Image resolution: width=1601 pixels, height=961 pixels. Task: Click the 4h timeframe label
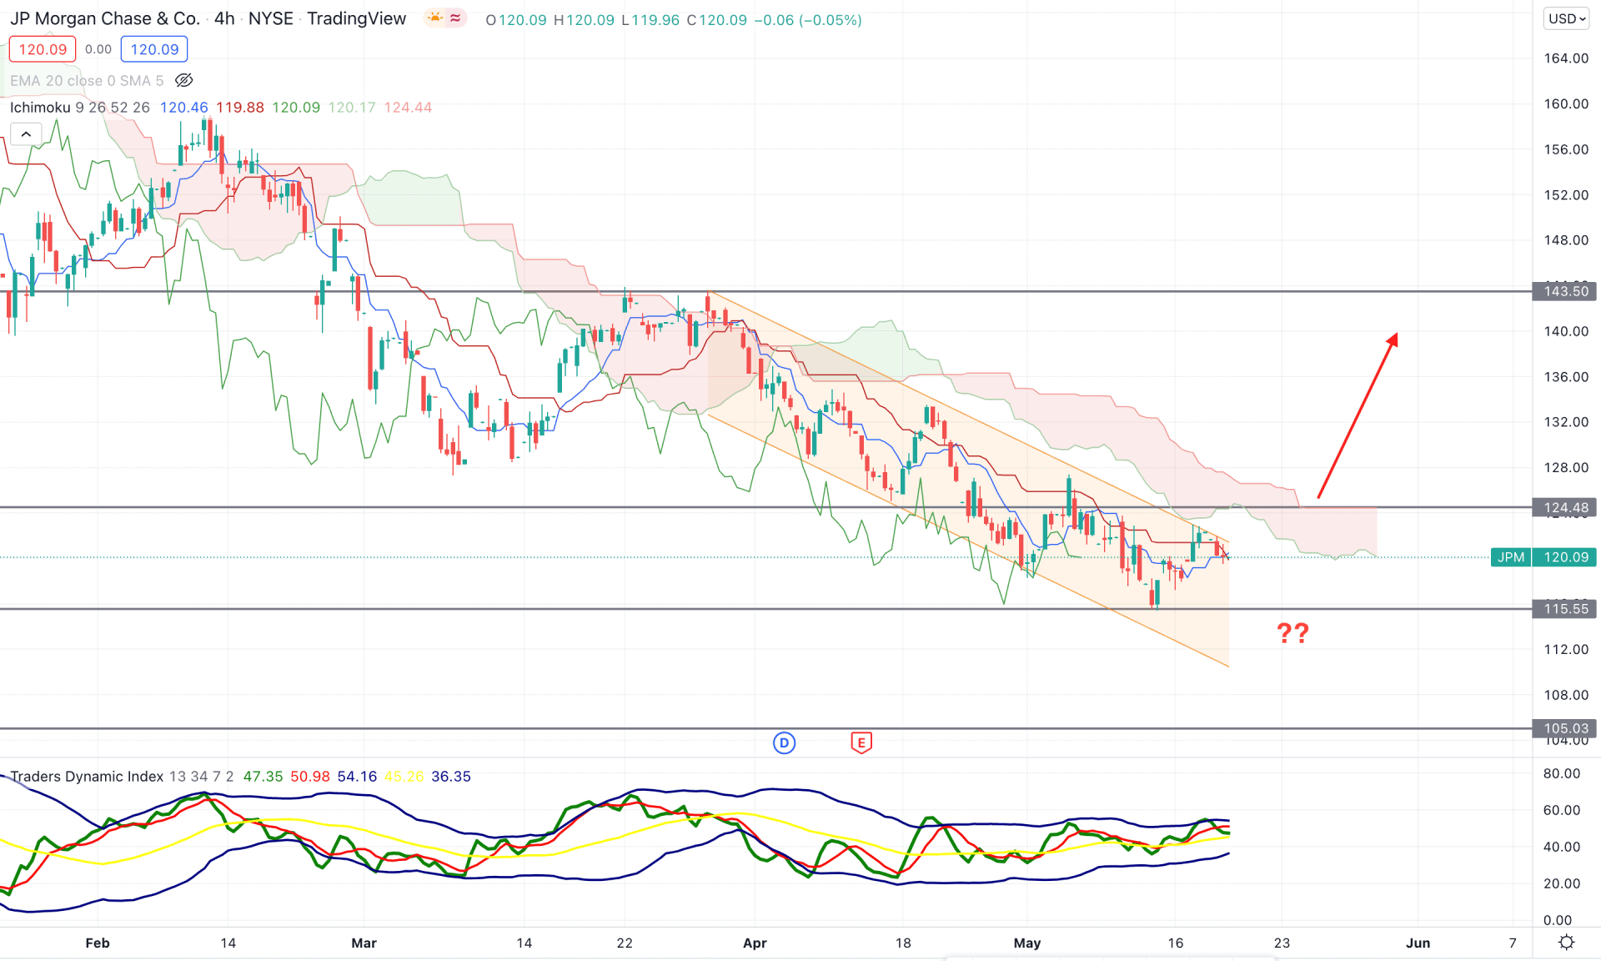(x=224, y=18)
